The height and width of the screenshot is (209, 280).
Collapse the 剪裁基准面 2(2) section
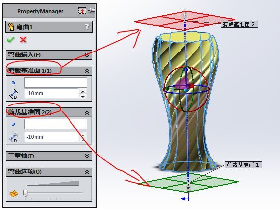(87, 112)
